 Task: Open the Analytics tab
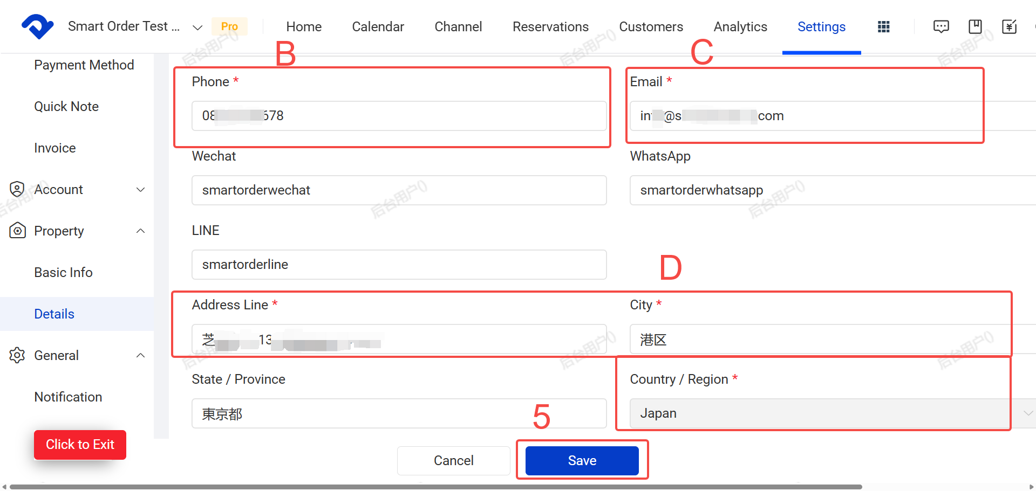pos(740,26)
